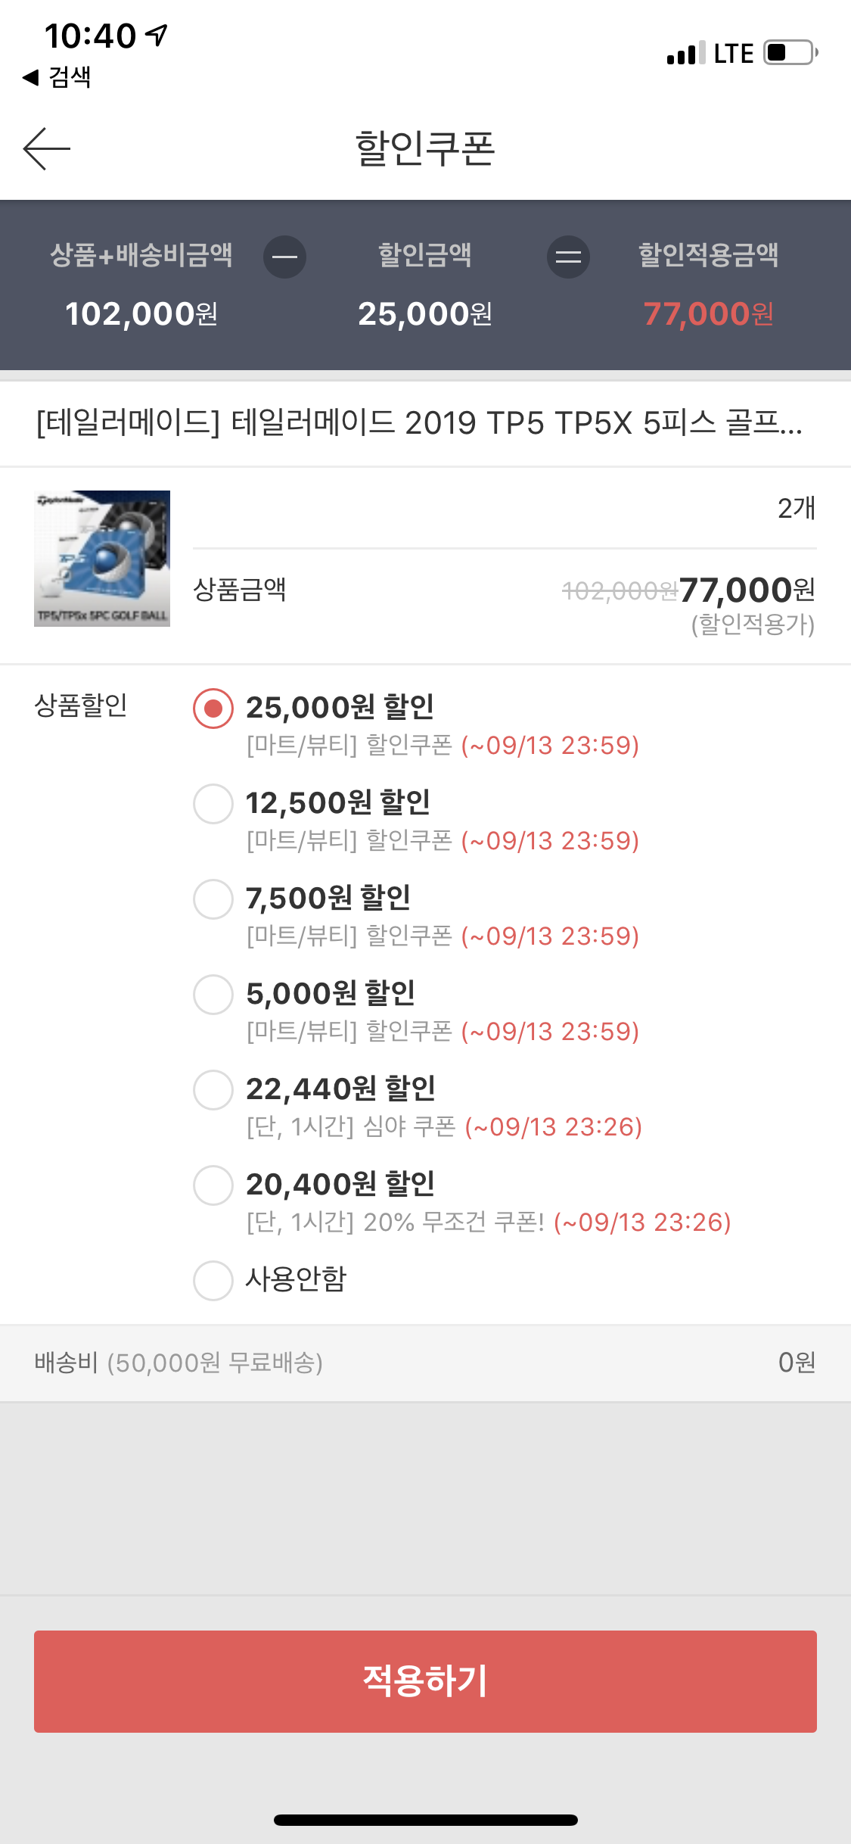Image resolution: width=851 pixels, height=1844 pixels.
Task: Select 사용안함 to use no coupon
Action: (x=213, y=1281)
